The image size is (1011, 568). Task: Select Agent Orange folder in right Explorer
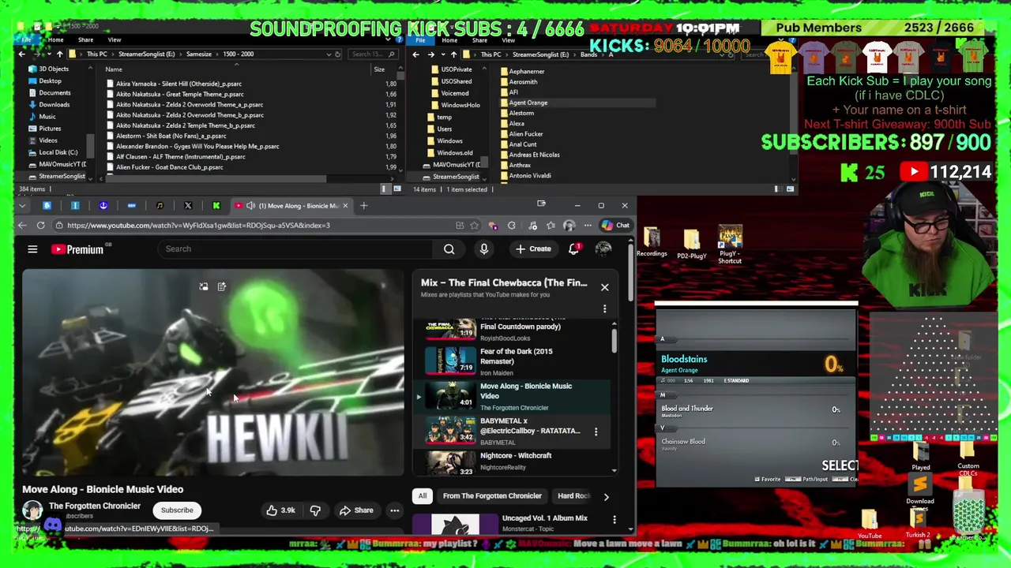click(528, 103)
